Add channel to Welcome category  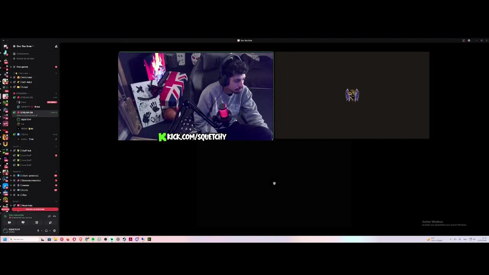pyautogui.click(x=56, y=73)
